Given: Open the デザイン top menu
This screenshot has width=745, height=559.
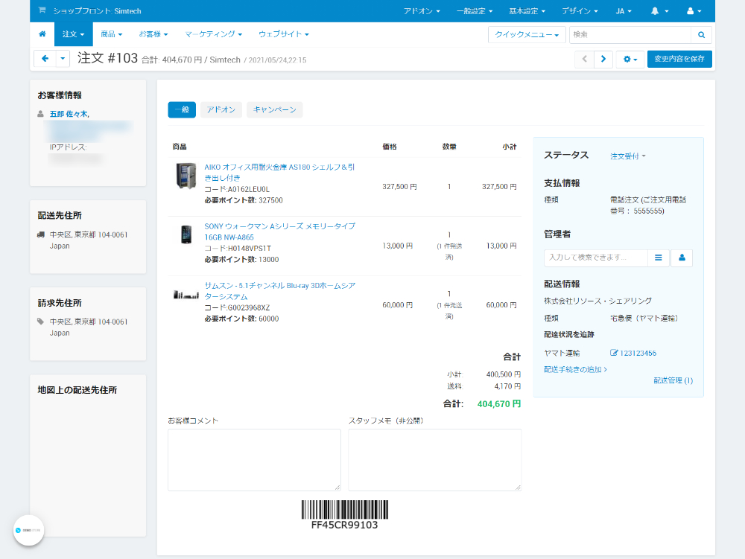Looking at the screenshot, I should click(x=580, y=11).
